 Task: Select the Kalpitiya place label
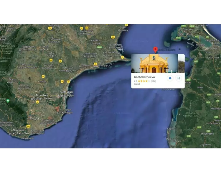(x=171, y=129)
